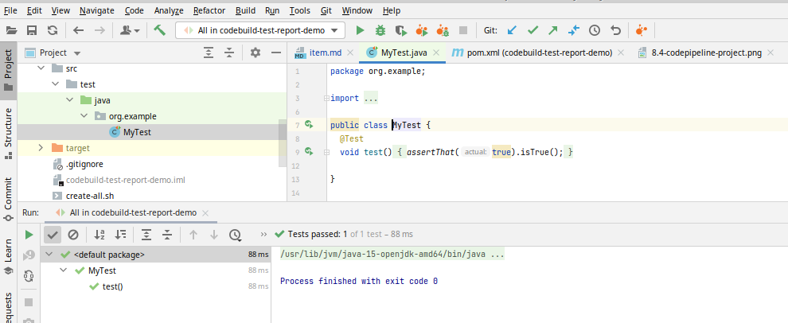Viewport: 788px width, 323px height.
Task: Open Git Show History clock icon
Action: 595,30
